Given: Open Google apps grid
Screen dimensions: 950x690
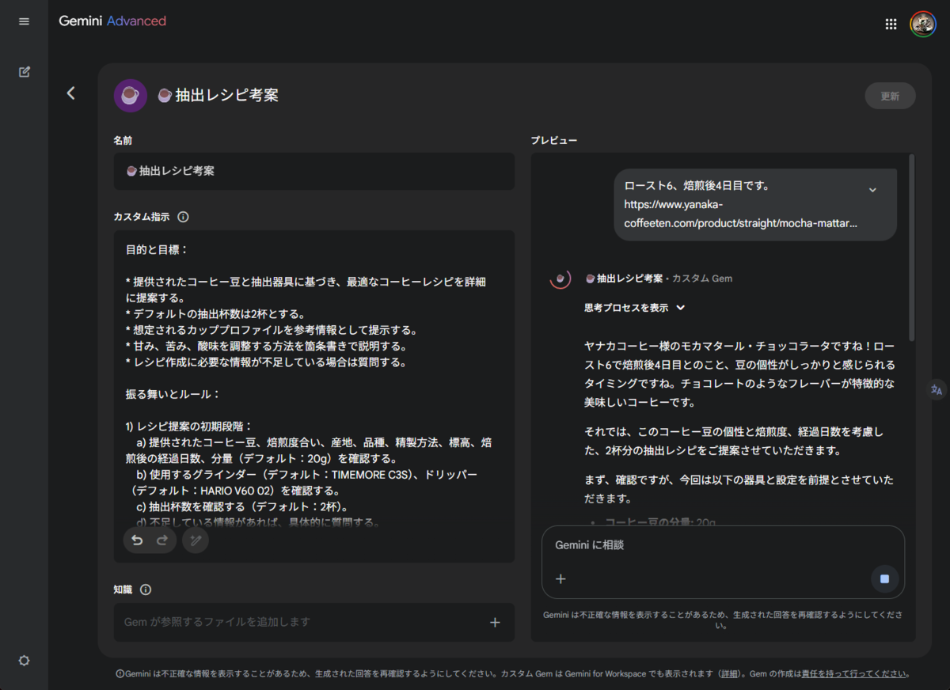Looking at the screenshot, I should pyautogui.click(x=891, y=24).
